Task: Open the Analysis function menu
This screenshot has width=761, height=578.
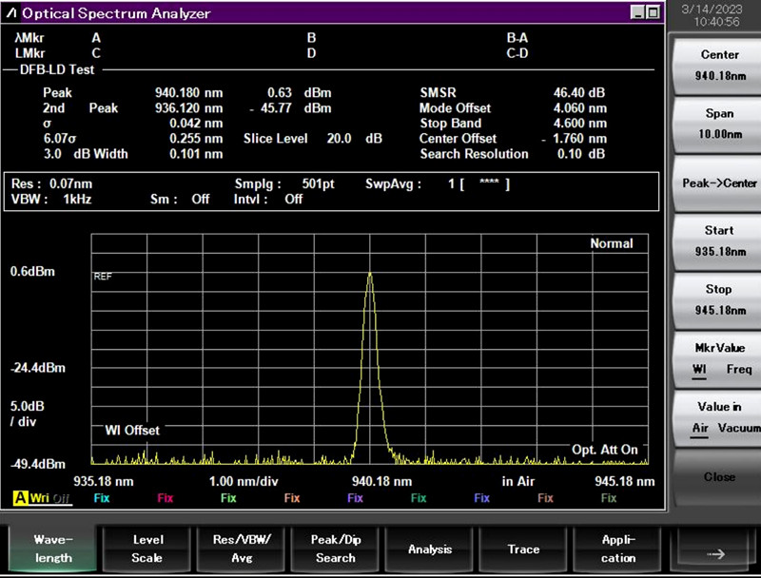Action: coord(430,549)
